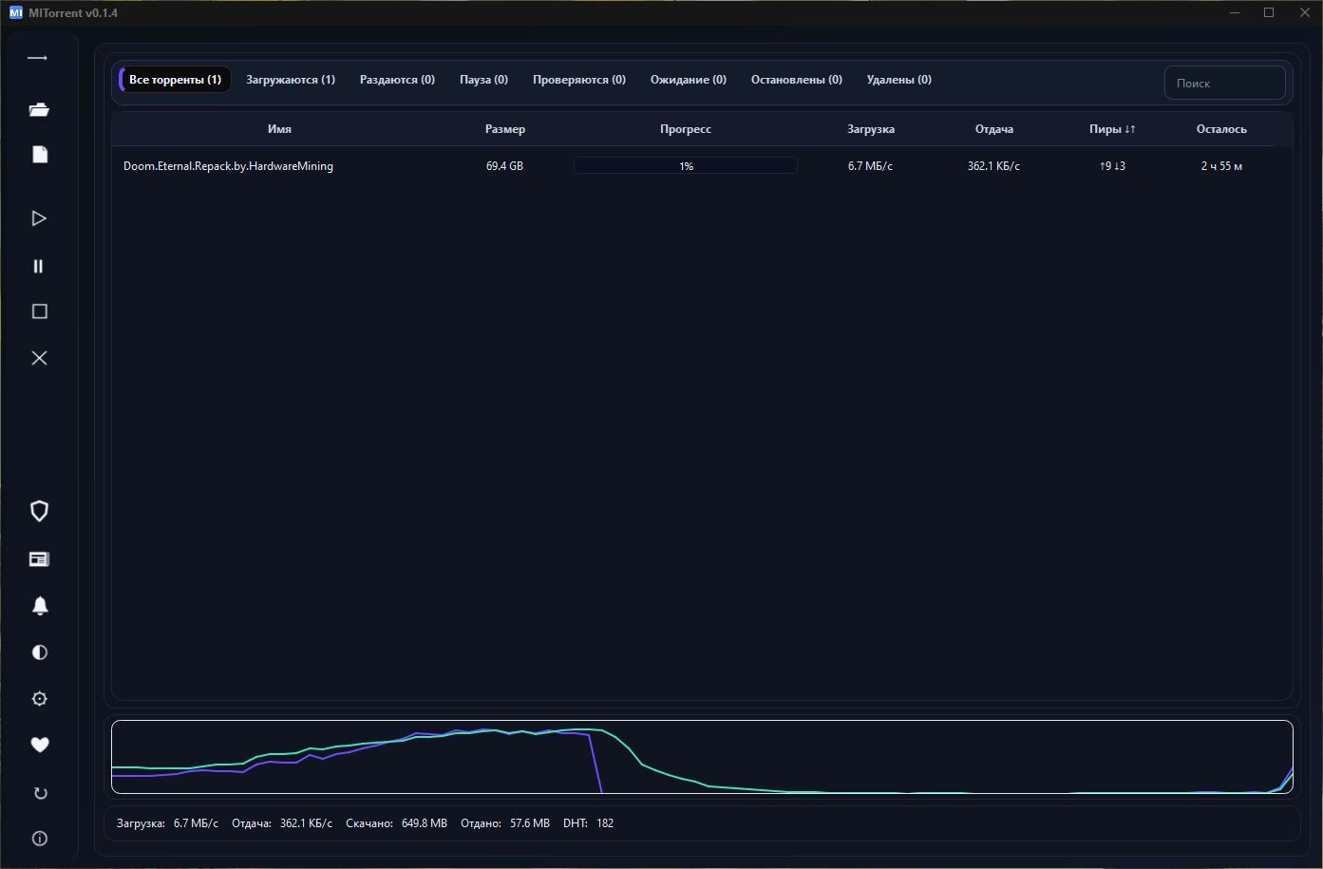Image resolution: width=1323 pixels, height=869 pixels.
Task: Start torrent with the play icon
Action: (39, 218)
